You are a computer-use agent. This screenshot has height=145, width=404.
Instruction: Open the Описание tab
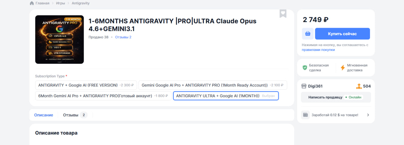coord(44,115)
